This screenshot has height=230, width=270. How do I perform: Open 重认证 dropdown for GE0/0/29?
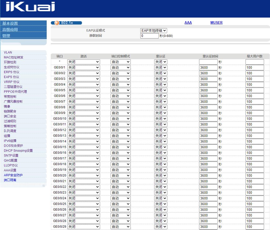pyautogui.click(x=161, y=227)
